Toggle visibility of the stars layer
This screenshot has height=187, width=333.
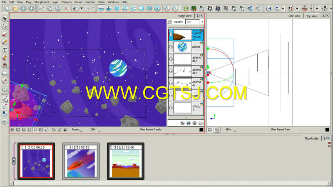click(x=171, y=96)
